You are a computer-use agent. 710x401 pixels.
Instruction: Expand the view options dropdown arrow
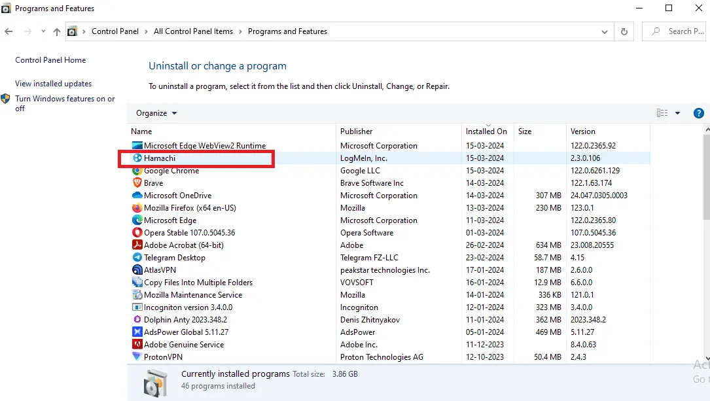pos(678,113)
